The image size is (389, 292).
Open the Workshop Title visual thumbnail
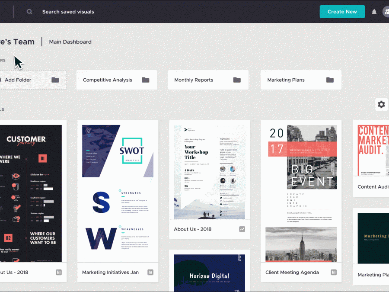(x=209, y=172)
